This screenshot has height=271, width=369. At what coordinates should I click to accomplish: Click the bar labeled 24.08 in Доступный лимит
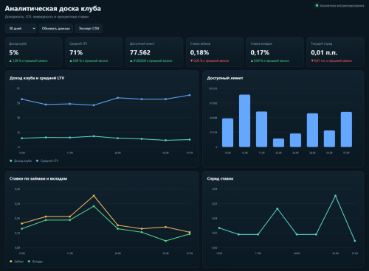[x=295, y=140]
